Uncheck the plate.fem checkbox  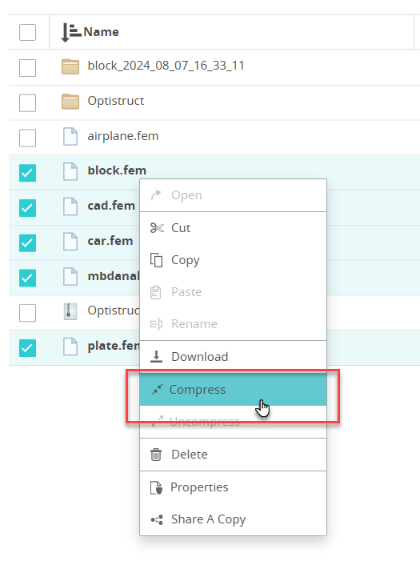pos(27,348)
